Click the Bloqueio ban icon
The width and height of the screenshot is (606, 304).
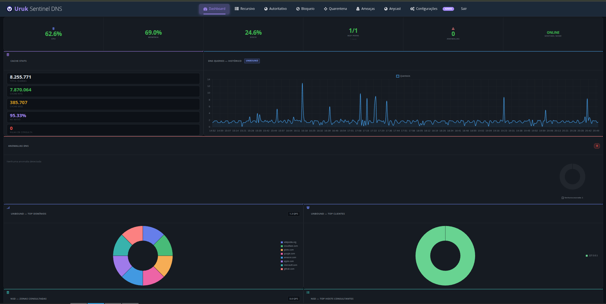pyautogui.click(x=298, y=9)
